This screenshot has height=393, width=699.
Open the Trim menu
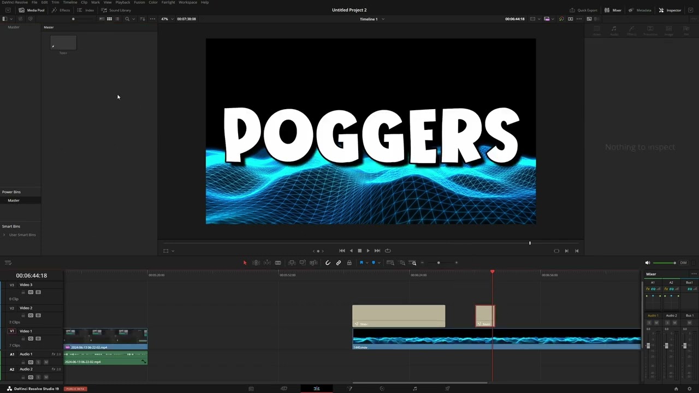(55, 2)
